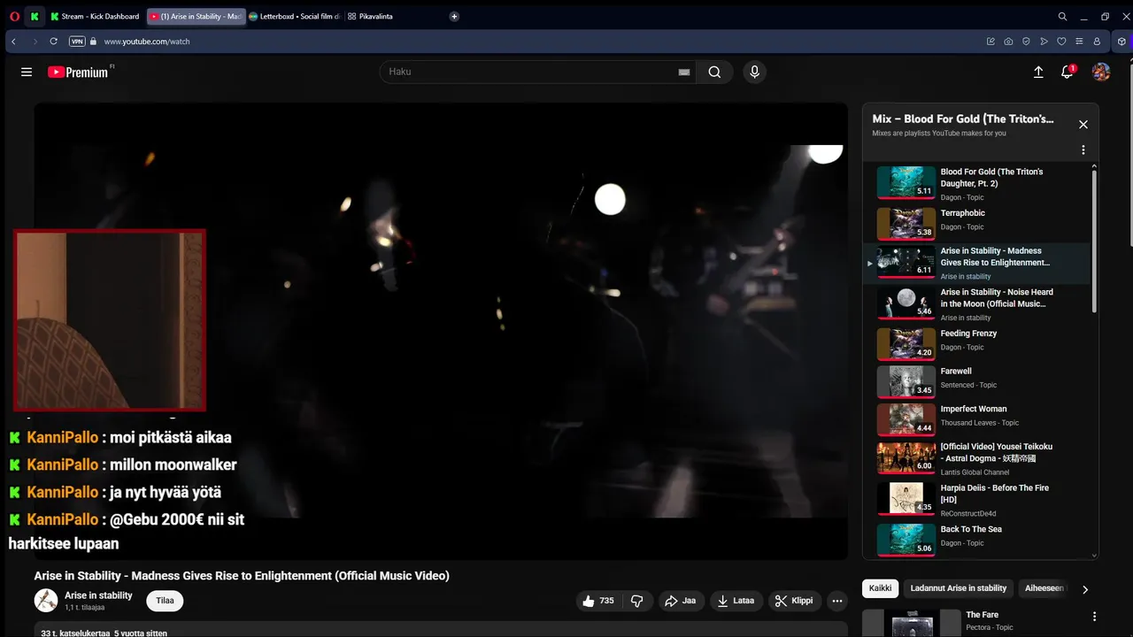Open the extensions cube icon

(x=1122, y=42)
